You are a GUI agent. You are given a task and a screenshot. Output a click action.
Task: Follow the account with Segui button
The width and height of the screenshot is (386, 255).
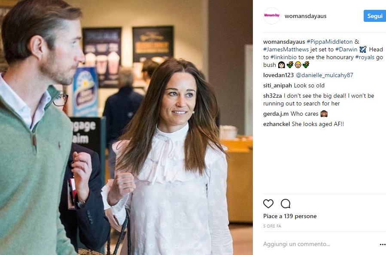[374, 16]
